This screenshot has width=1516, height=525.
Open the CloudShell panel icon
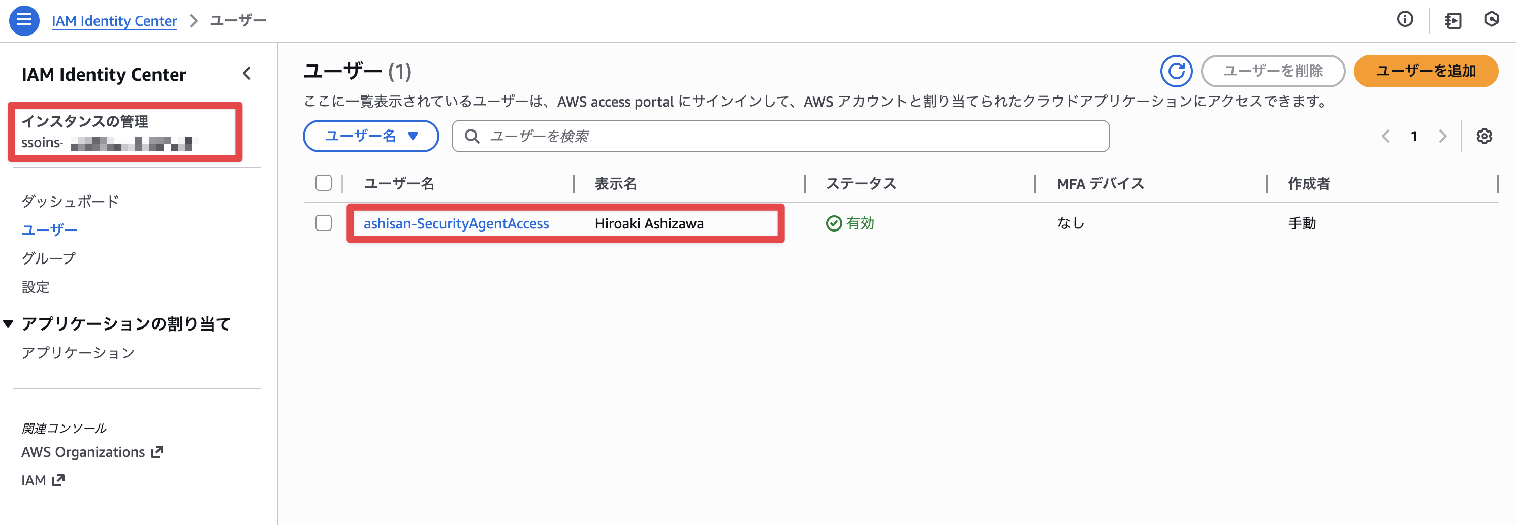click(x=1452, y=21)
